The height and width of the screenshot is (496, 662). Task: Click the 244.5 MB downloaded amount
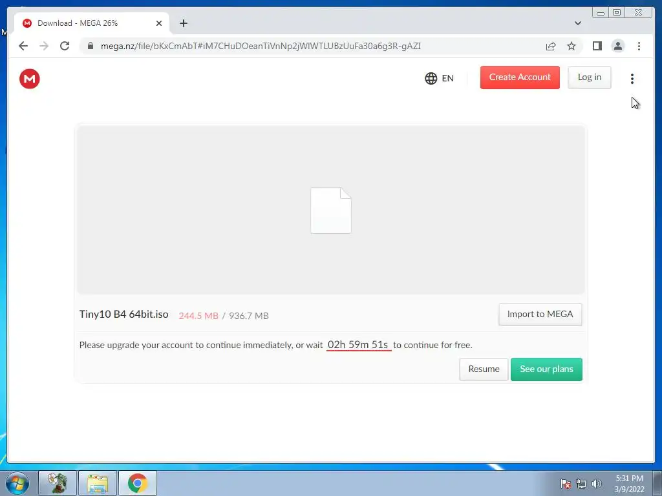point(198,316)
